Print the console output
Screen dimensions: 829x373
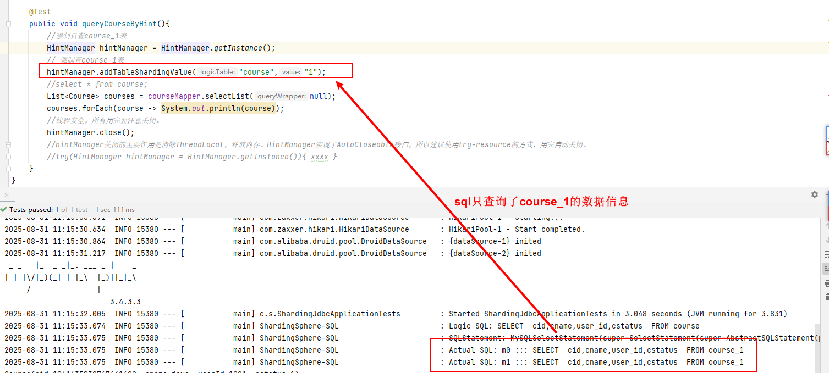(x=826, y=283)
